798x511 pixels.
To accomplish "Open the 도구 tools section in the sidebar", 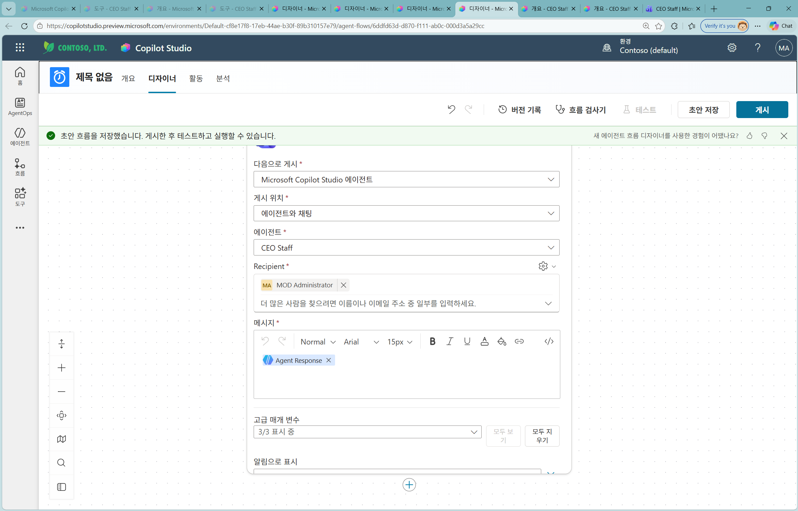I will click(x=20, y=197).
